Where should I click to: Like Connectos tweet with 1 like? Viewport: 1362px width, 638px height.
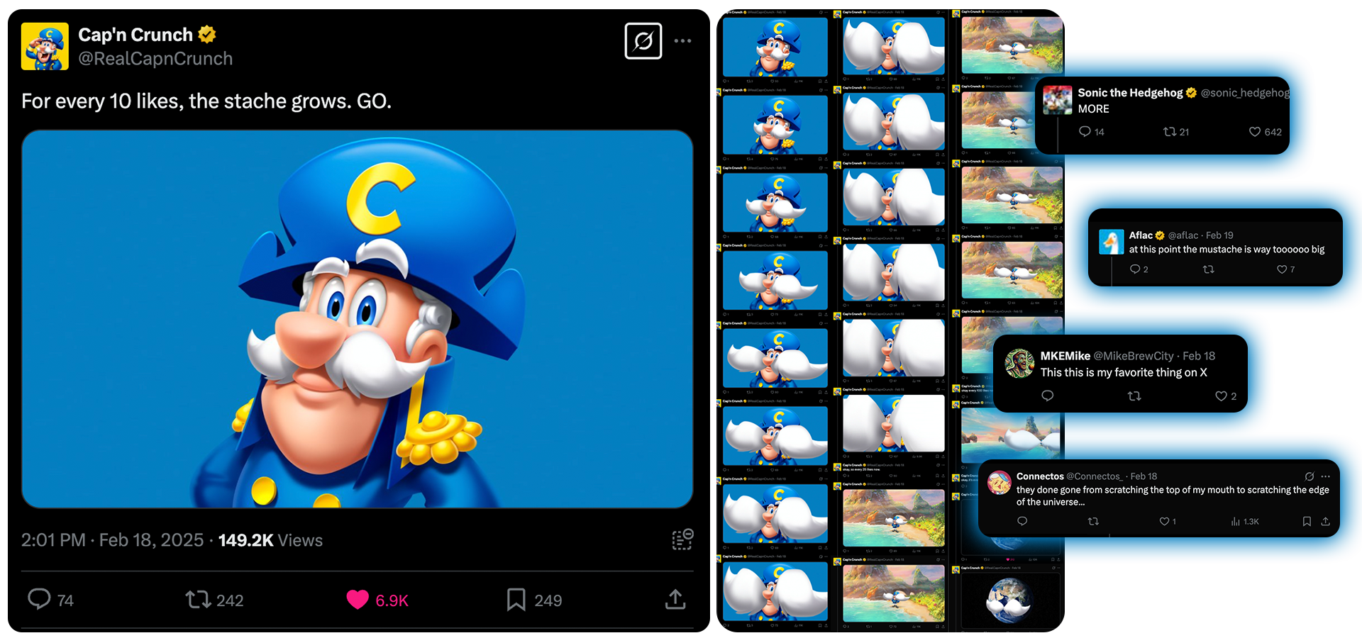(1164, 521)
